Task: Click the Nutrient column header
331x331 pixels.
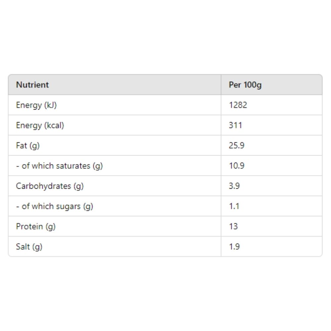Action: [x=32, y=85]
